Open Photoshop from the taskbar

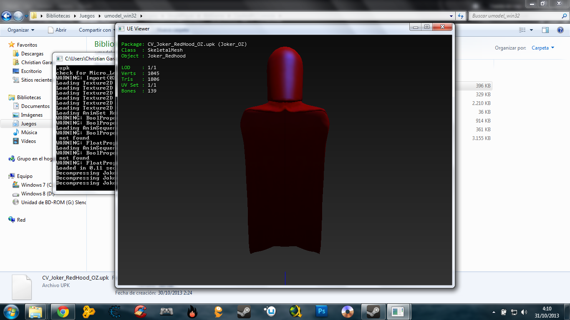pos(322,311)
